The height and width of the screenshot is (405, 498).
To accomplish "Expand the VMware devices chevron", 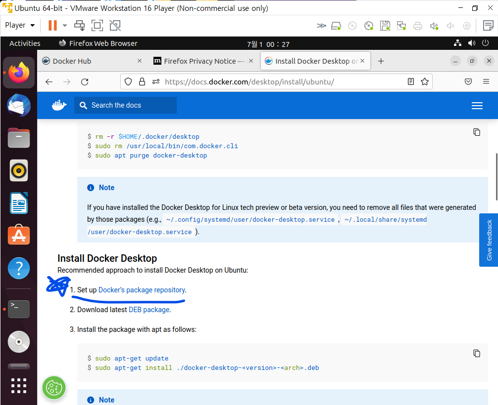I will pos(321,26).
